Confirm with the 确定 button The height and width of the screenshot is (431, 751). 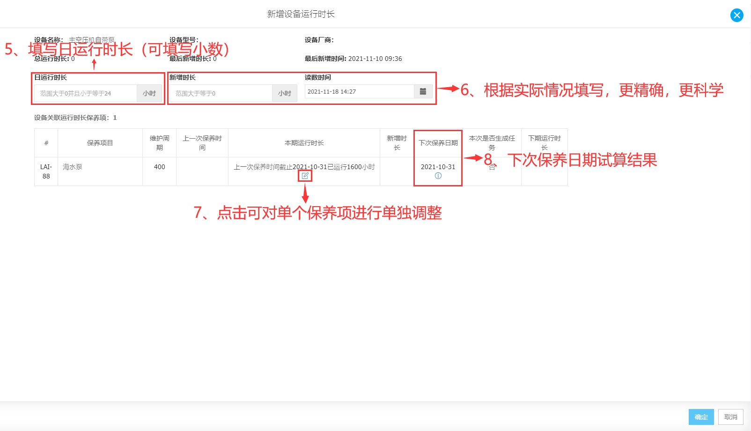[701, 417]
